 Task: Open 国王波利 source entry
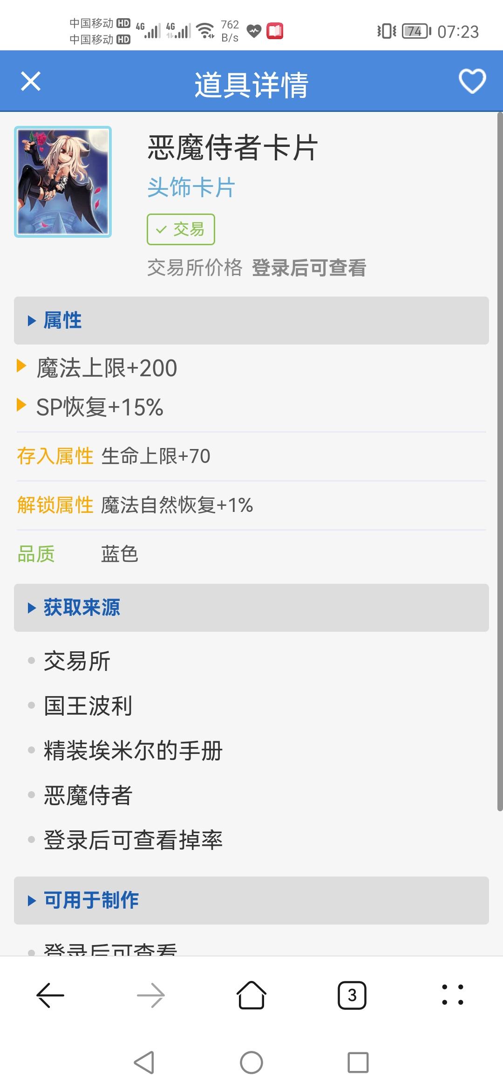[88, 706]
